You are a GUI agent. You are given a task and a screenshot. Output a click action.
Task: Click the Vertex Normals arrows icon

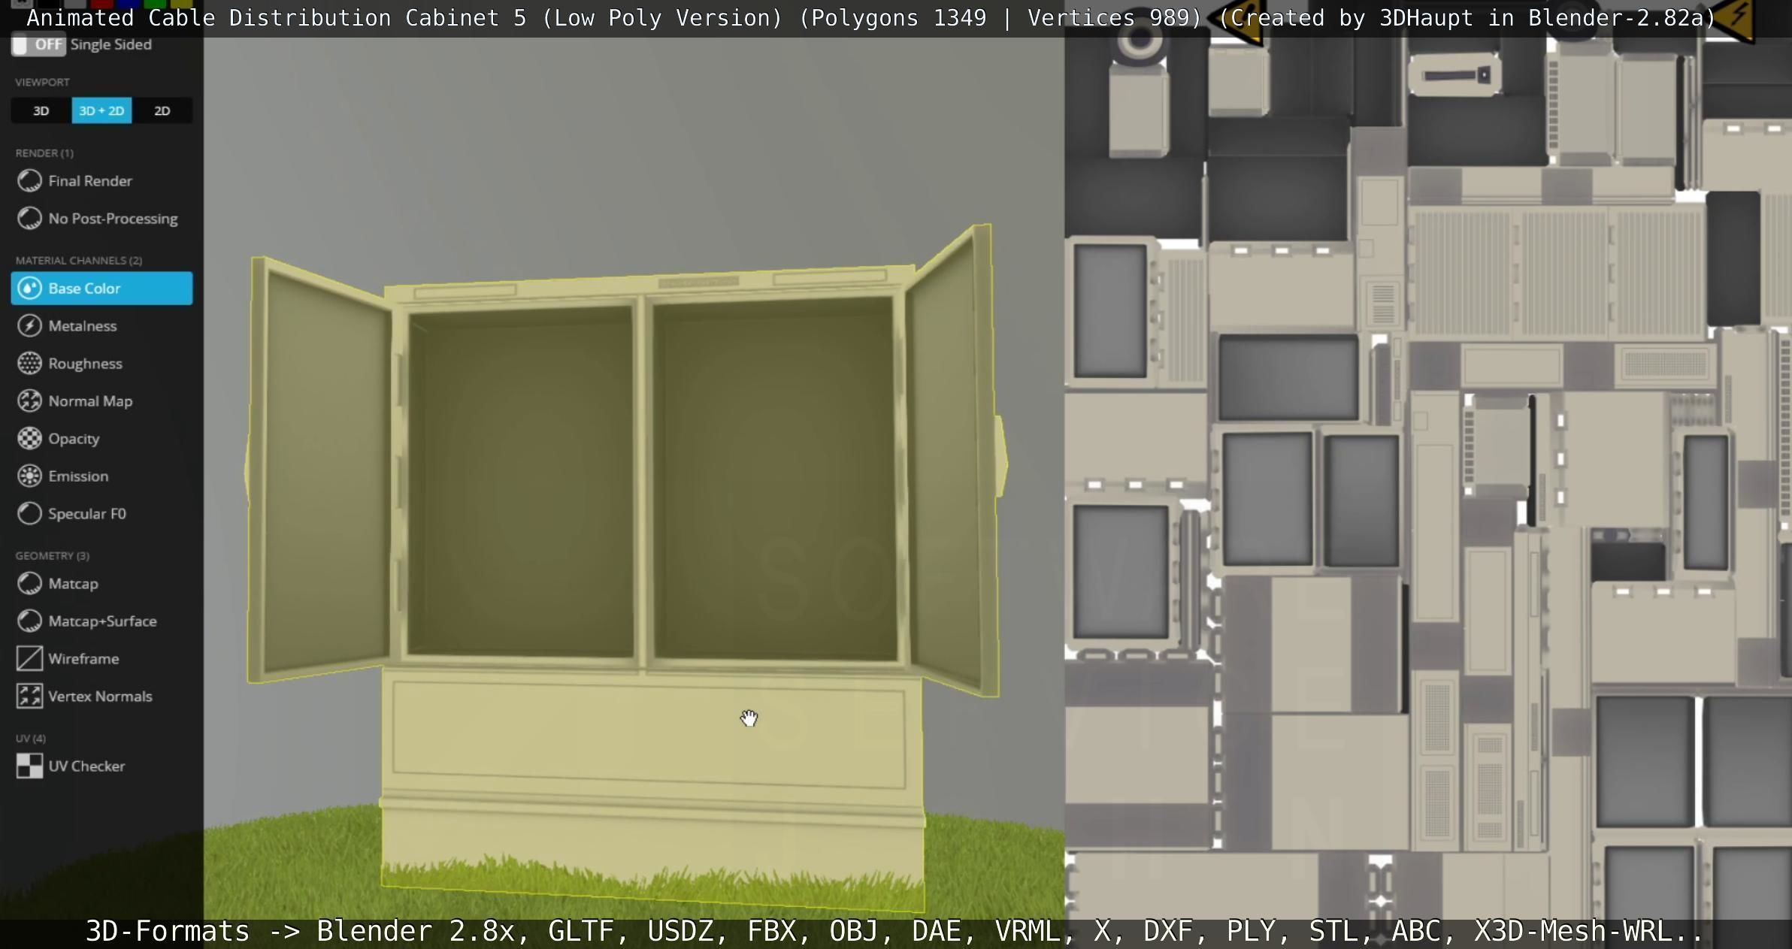click(29, 697)
